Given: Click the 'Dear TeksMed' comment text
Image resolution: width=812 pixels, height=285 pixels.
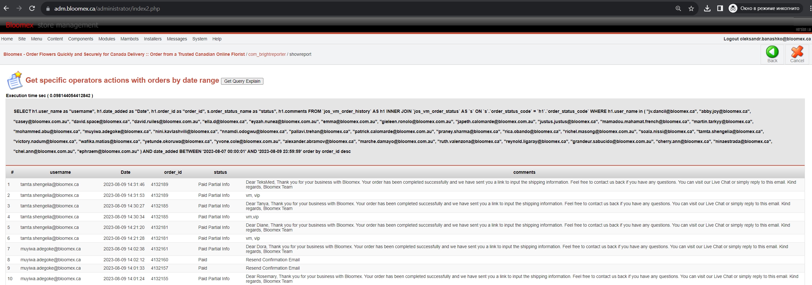Looking at the screenshot, I should pyautogui.click(x=521, y=184).
